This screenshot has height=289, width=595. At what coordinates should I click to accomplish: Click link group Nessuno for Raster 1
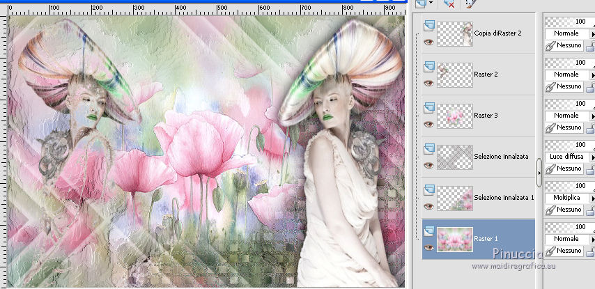[x=564, y=251]
